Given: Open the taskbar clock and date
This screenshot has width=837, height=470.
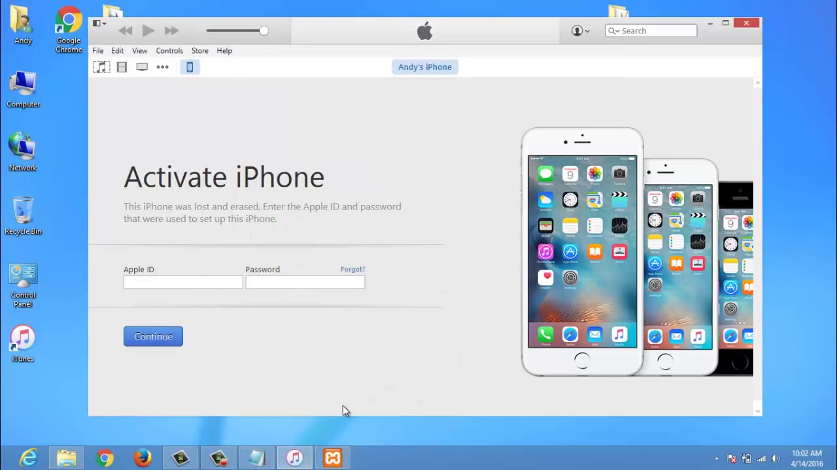Looking at the screenshot, I should [807, 458].
